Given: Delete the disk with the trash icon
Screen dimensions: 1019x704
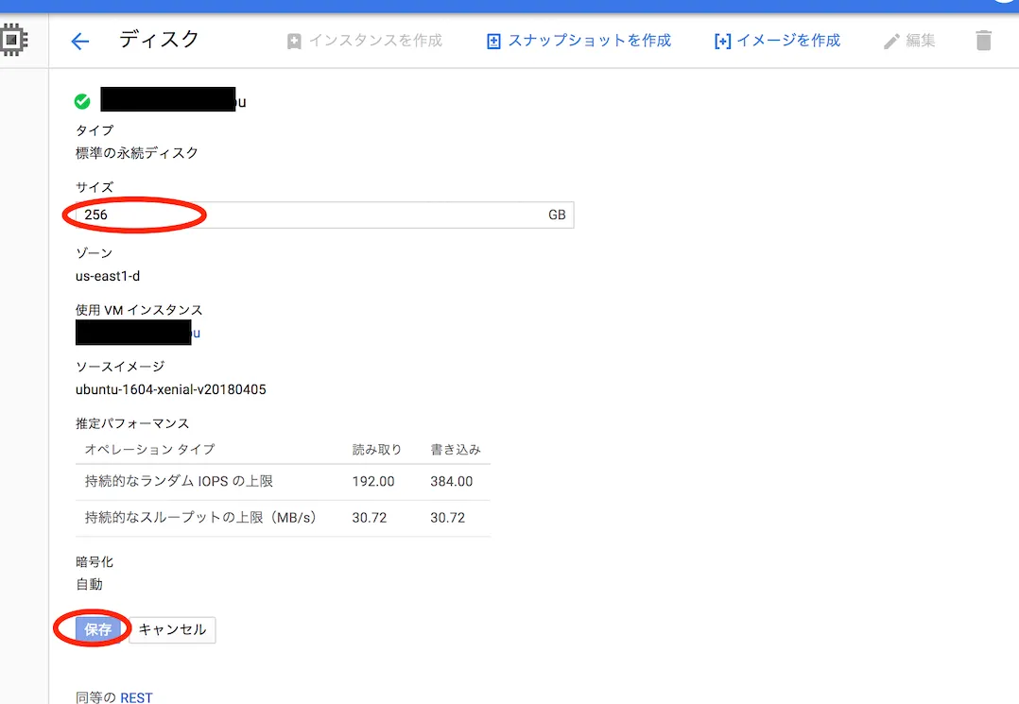Looking at the screenshot, I should click(984, 41).
